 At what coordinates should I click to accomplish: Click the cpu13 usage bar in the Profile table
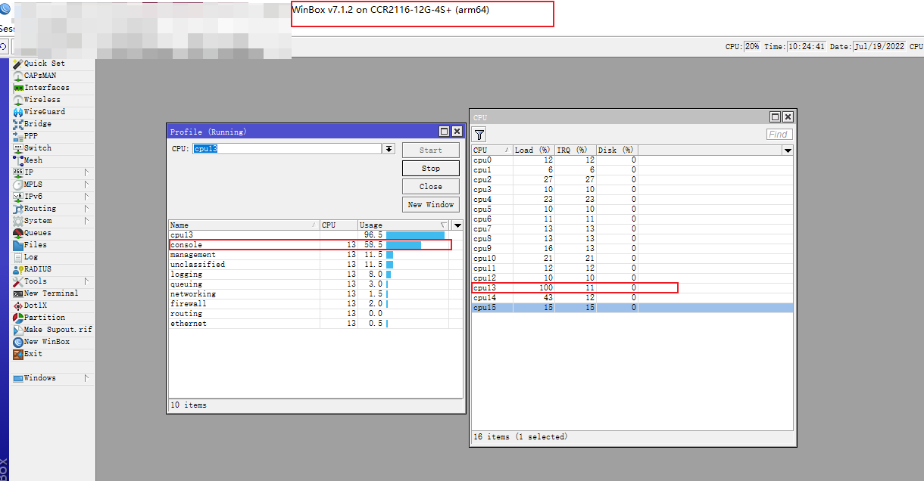[x=415, y=235]
